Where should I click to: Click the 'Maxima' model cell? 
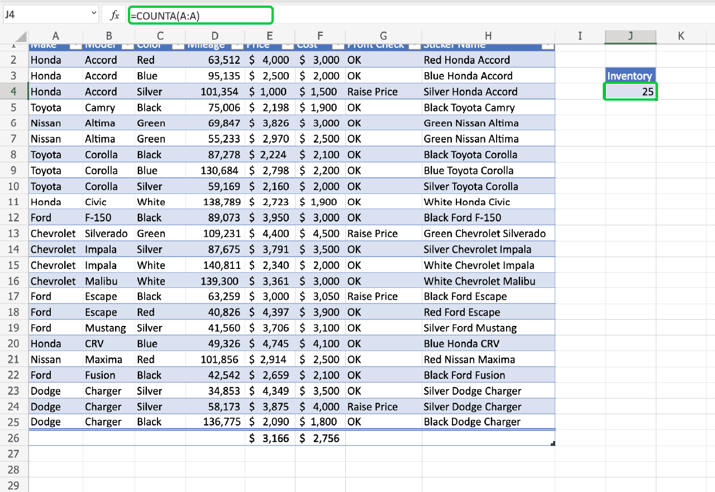pyautogui.click(x=109, y=359)
